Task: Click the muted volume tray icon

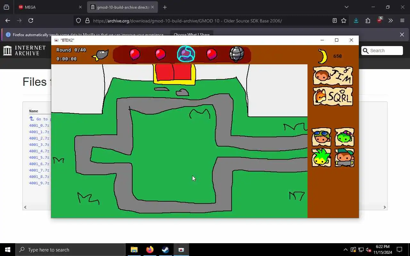Action: (x=369, y=250)
